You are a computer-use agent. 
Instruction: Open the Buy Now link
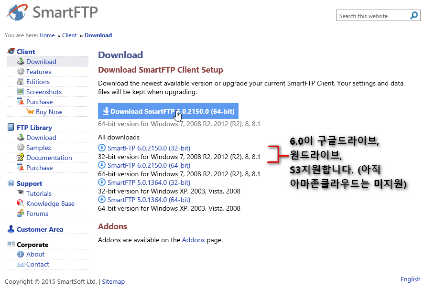pos(49,112)
